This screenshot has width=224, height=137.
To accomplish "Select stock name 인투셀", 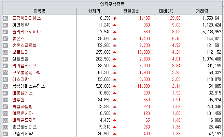I will 18,100.
